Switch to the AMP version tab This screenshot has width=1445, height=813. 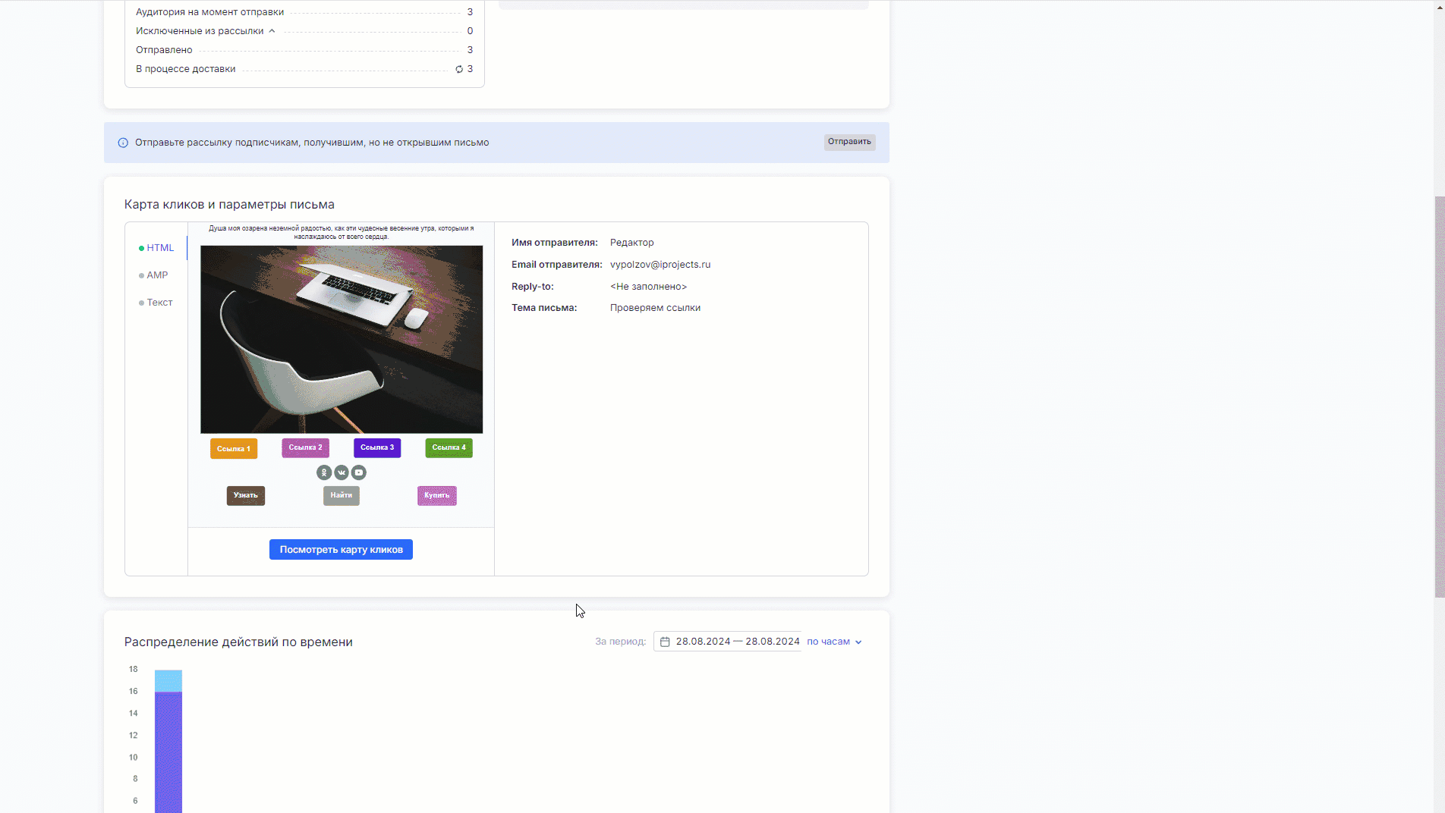coord(157,275)
